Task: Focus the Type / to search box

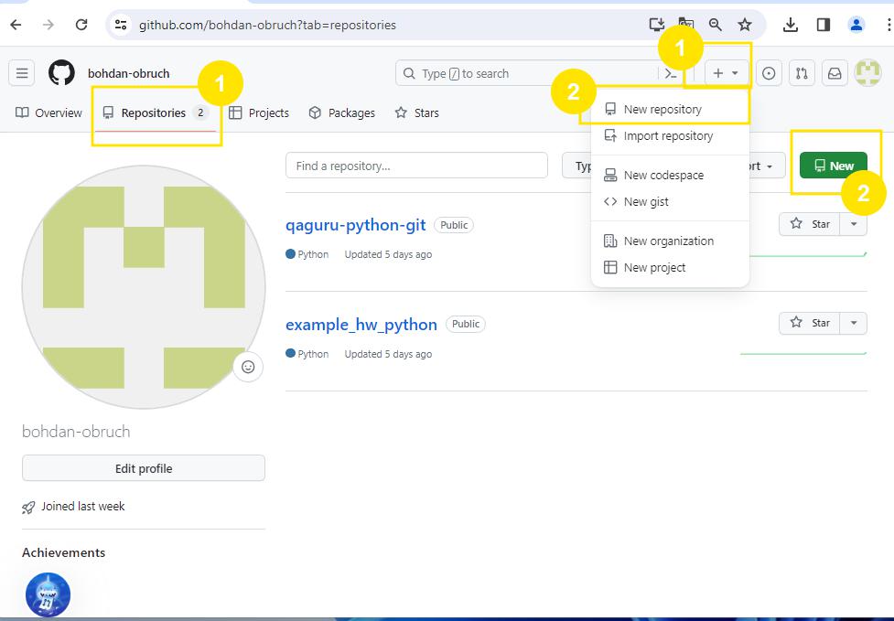Action: 527,73
